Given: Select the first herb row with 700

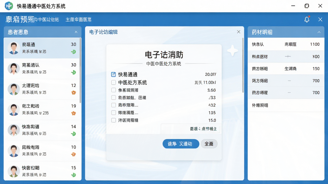Looking at the screenshot, I should [x=286, y=81].
